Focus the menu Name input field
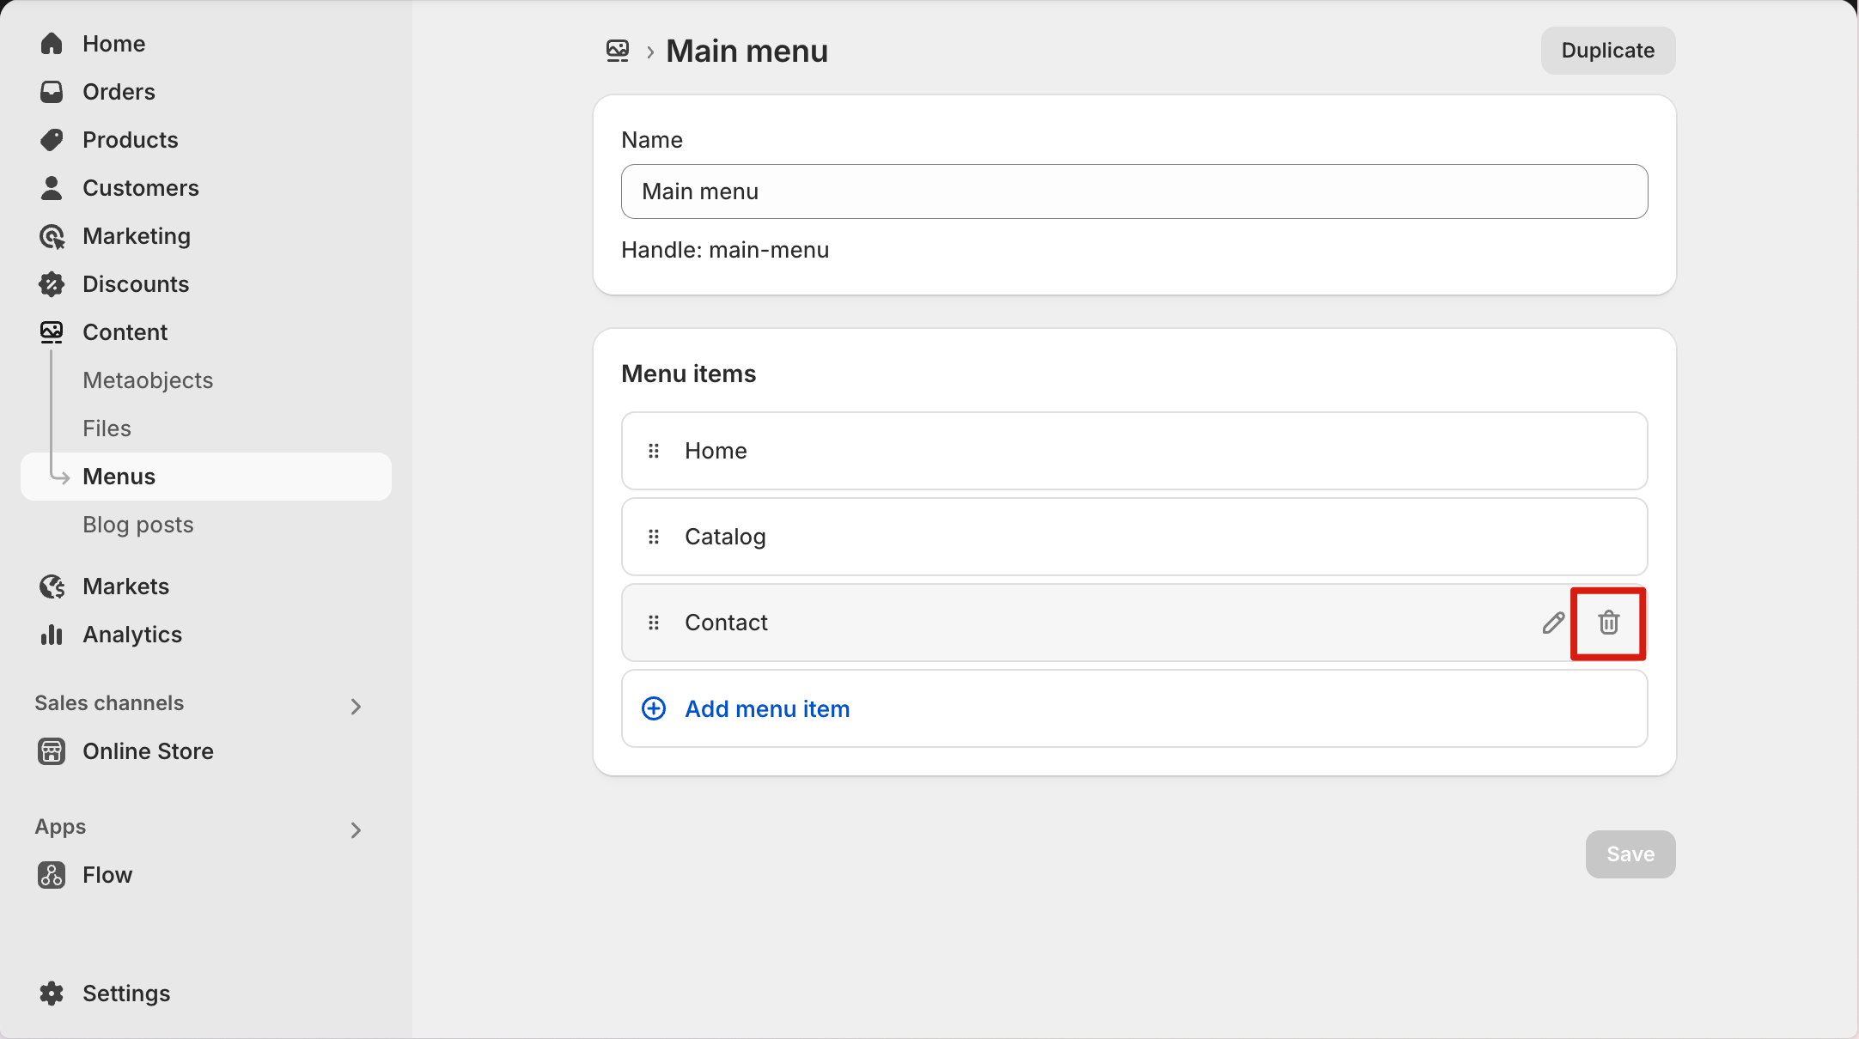The width and height of the screenshot is (1859, 1039). 1134,191
